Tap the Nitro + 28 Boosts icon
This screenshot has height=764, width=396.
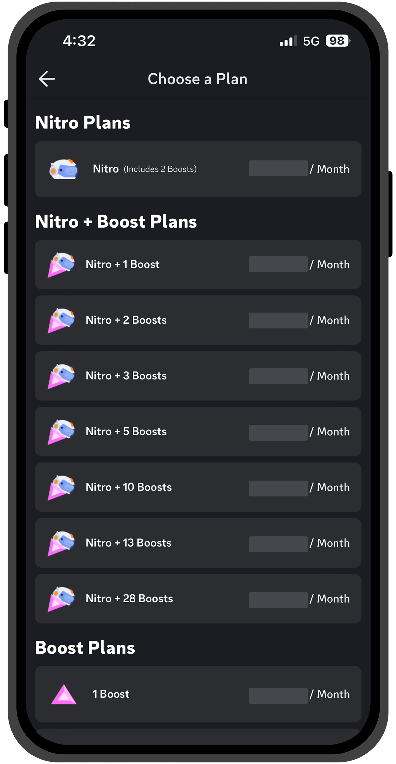click(x=61, y=599)
